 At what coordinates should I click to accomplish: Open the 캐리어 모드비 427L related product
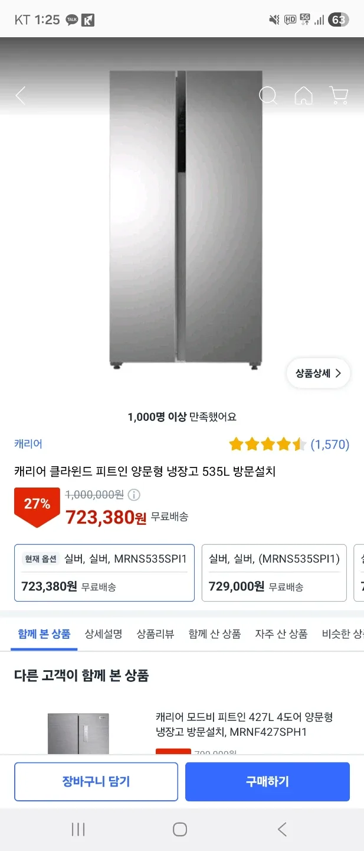tap(244, 725)
